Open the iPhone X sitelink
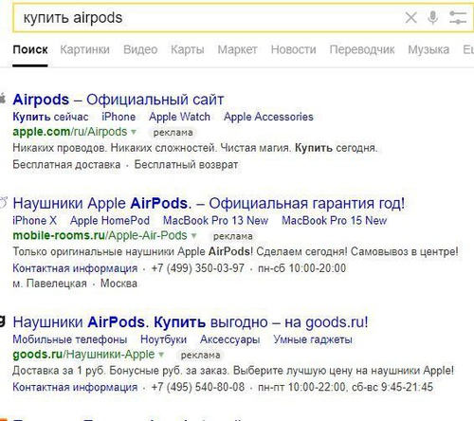474x421 pixels. [x=34, y=221]
